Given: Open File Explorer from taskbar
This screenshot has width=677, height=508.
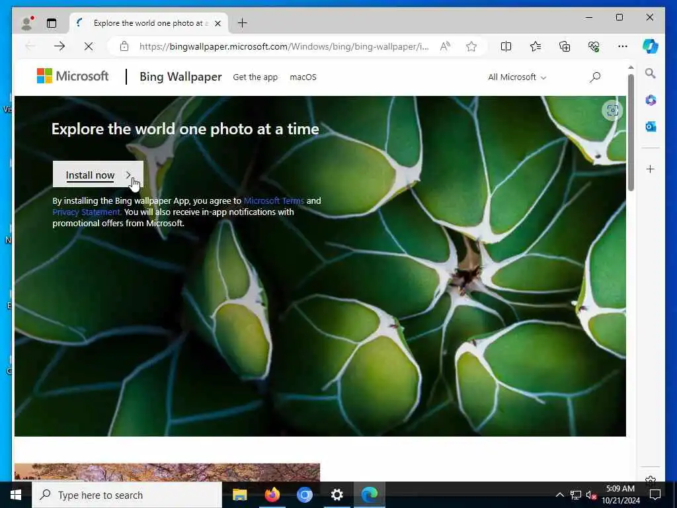Looking at the screenshot, I should click(x=239, y=495).
